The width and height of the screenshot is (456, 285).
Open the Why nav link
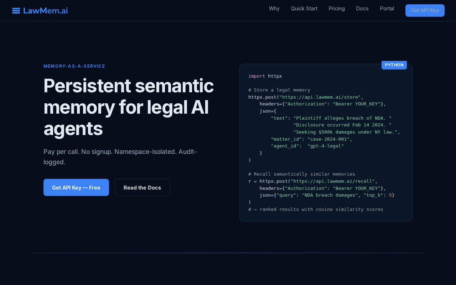(274, 9)
